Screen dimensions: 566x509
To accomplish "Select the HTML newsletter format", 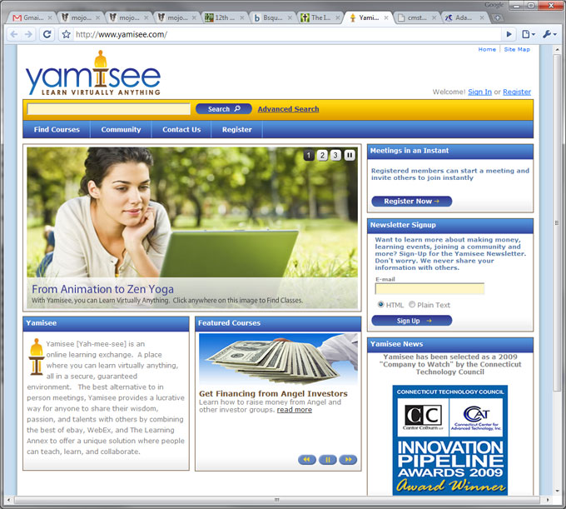I will pos(381,305).
